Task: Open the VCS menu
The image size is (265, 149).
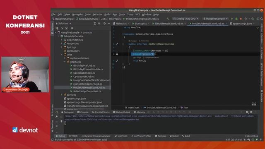Action: tap(137, 14)
